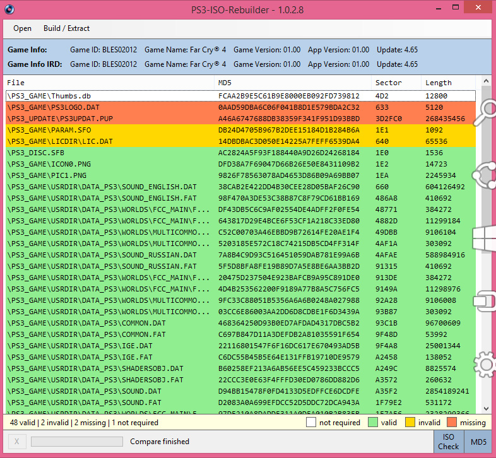Click the yellow 'invalid' legend swatch
The image size is (496, 458).
pyautogui.click(x=410, y=422)
